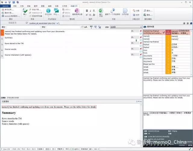
Task: Click the Find (查找) command in Find/Replace group
Action: coord(148,11)
